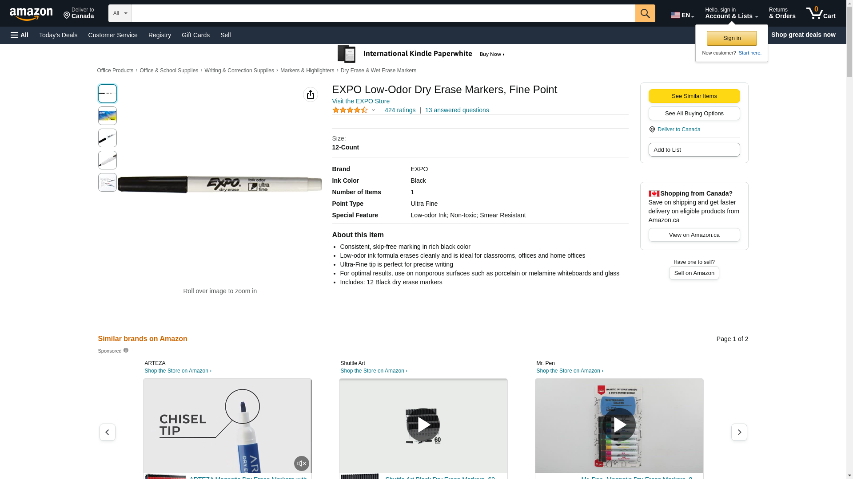
Task: Click the search magnifying glass button
Action: (645, 13)
